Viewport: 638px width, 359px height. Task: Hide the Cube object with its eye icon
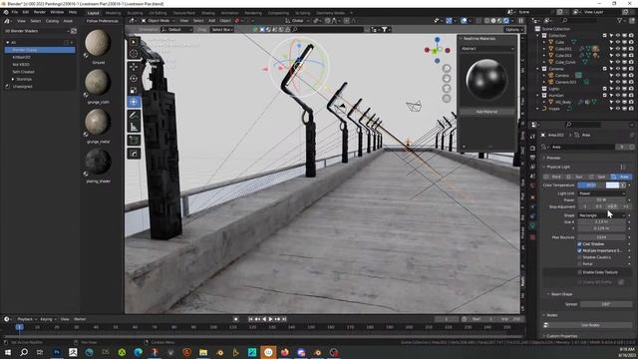tap(618, 42)
